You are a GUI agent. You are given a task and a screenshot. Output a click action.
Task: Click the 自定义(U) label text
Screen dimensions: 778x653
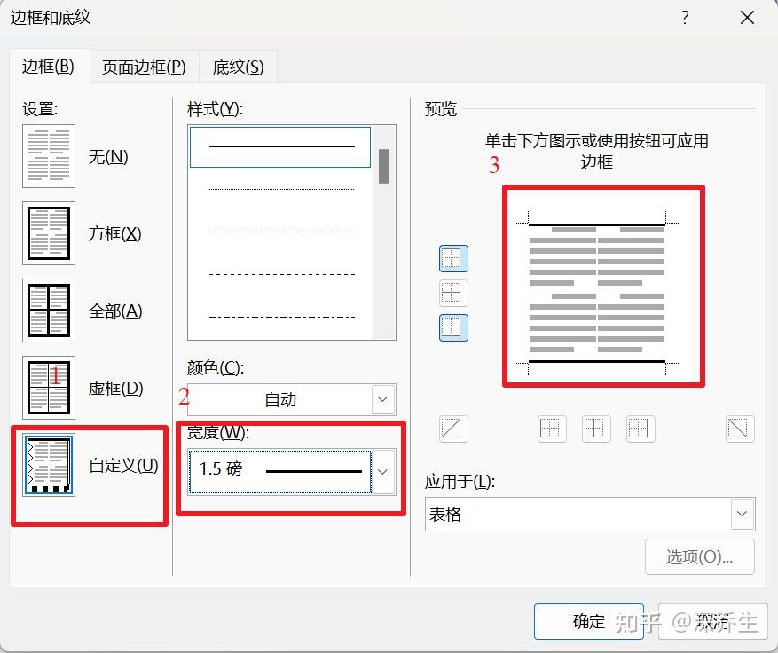point(123,466)
